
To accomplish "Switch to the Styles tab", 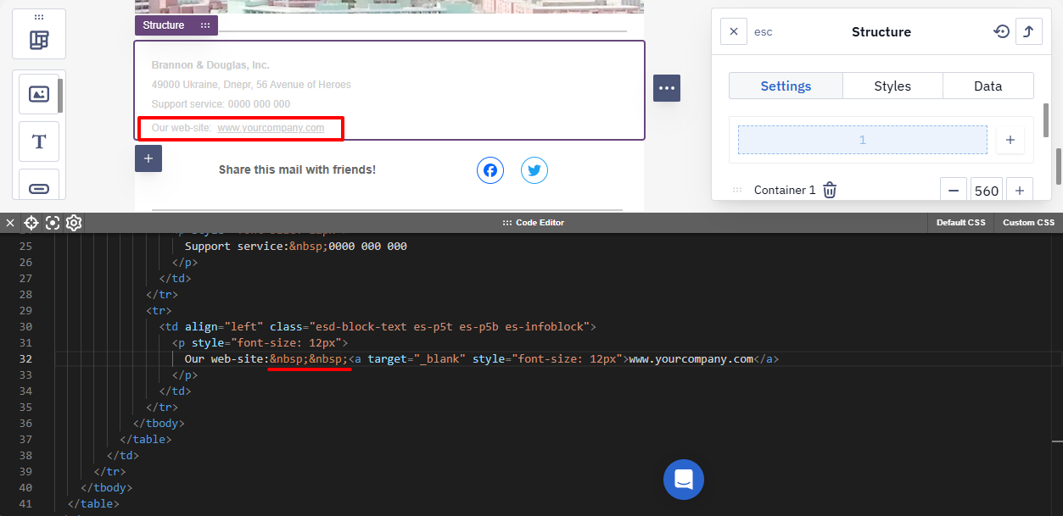I will [x=892, y=86].
